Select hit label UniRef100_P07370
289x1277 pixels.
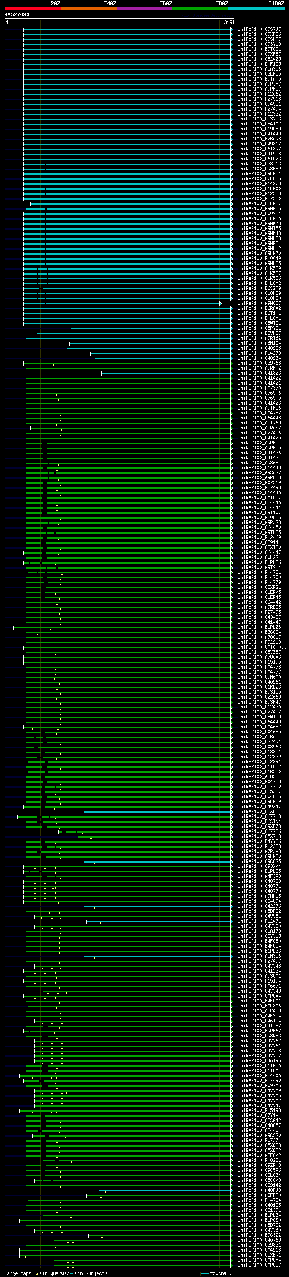[x=259, y=388]
